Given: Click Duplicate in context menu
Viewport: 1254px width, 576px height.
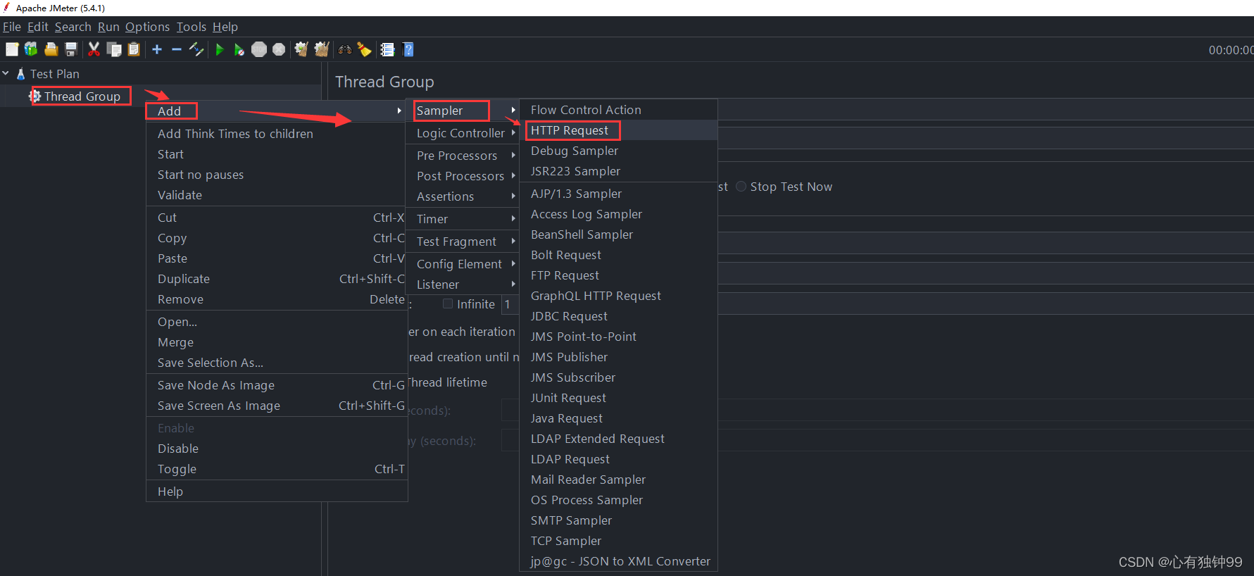Looking at the screenshot, I should click(x=277, y=279).
